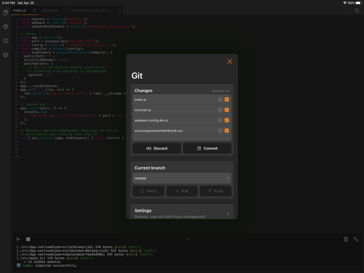Collapse the console with the shrink icon
The width and height of the screenshot is (364, 273).
(355, 239)
